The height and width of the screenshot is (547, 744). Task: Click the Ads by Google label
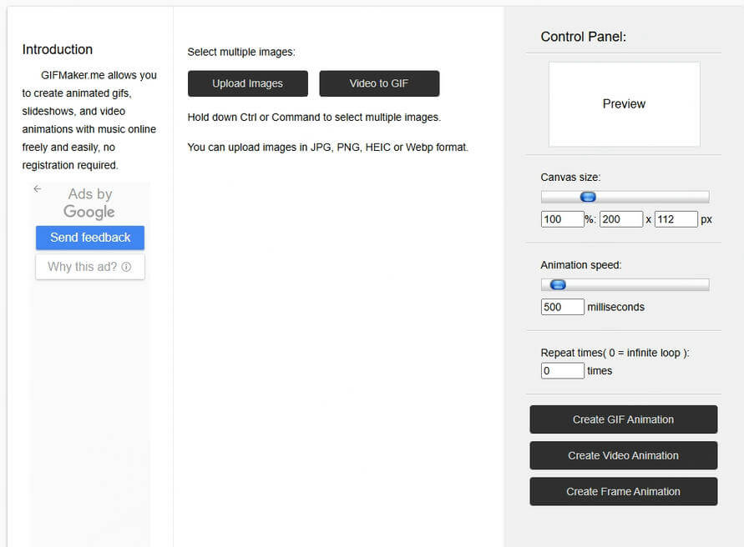(89, 203)
